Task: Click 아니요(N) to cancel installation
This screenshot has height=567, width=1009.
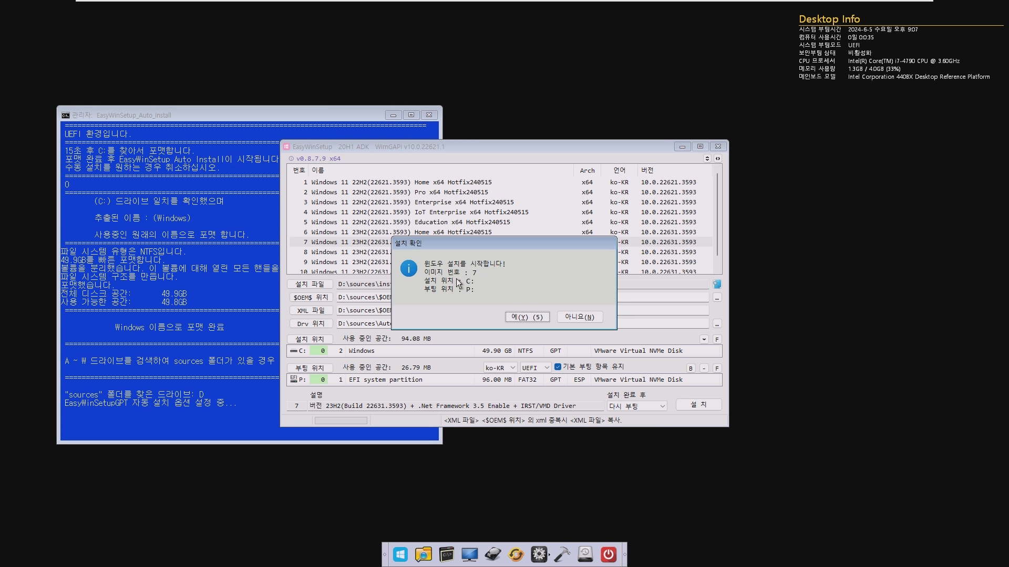Action: (579, 317)
